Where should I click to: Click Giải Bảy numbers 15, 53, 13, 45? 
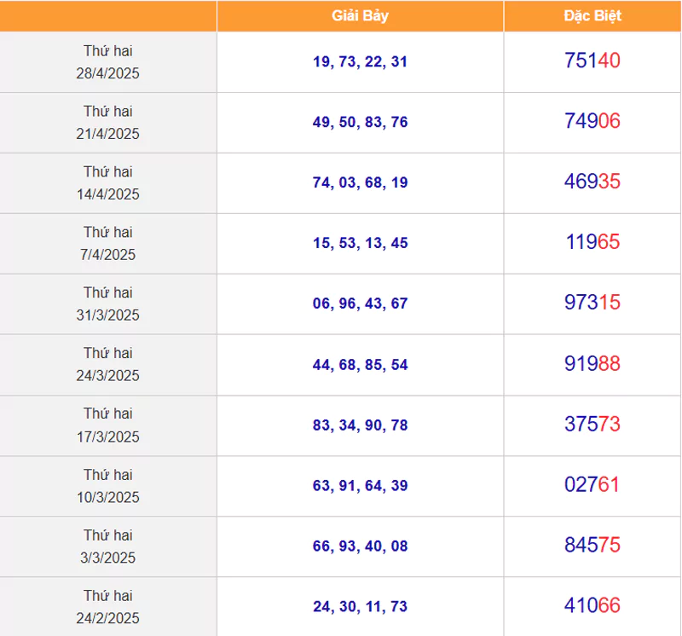pos(360,243)
